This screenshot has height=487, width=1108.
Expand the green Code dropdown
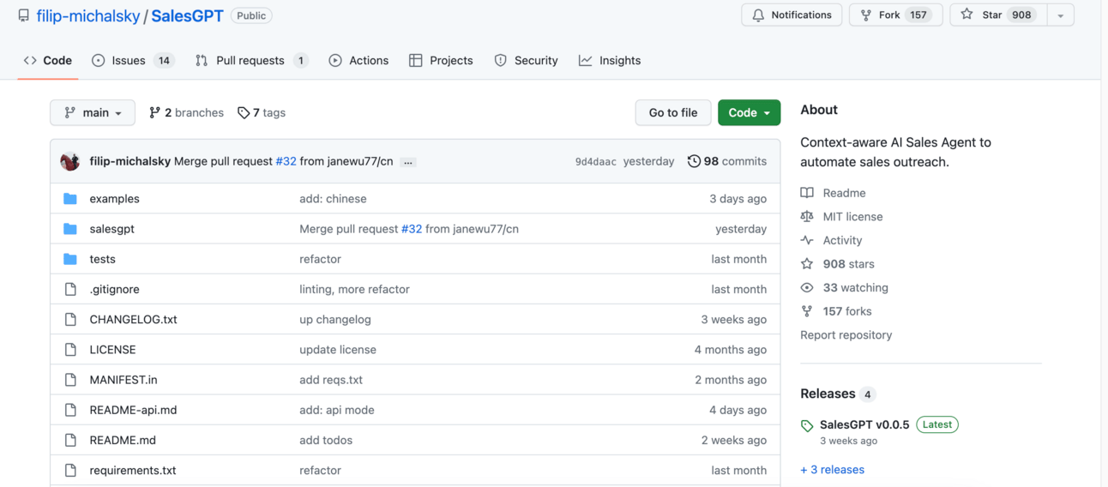[x=749, y=113]
